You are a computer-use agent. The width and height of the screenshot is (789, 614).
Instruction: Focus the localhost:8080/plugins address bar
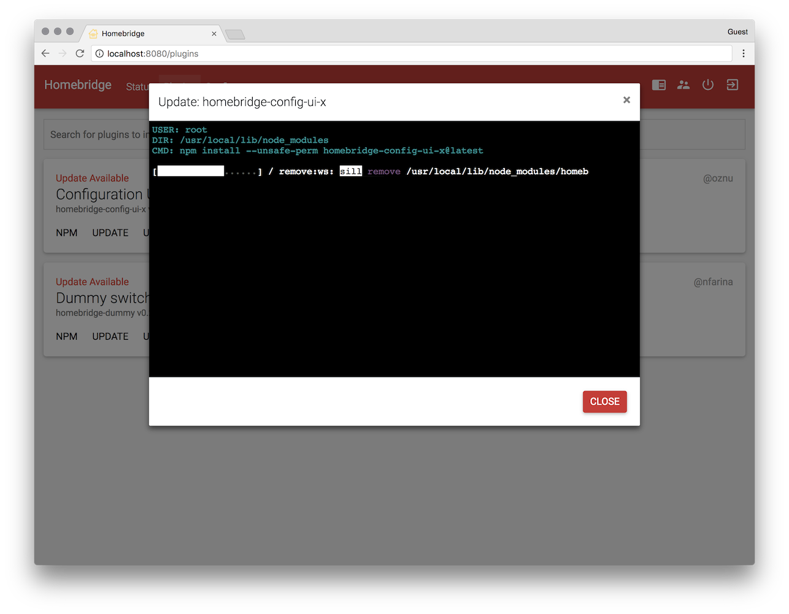coord(411,53)
